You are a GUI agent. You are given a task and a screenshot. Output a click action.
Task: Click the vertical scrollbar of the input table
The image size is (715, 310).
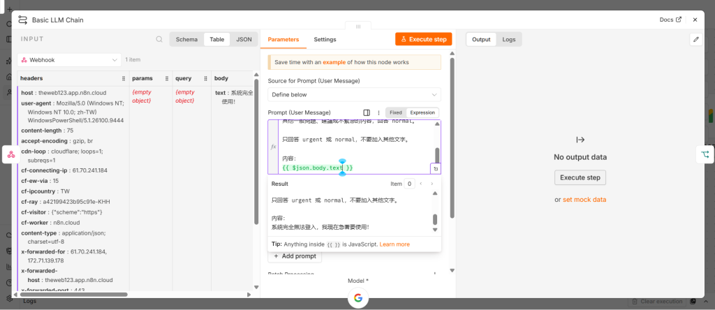coord(256,152)
